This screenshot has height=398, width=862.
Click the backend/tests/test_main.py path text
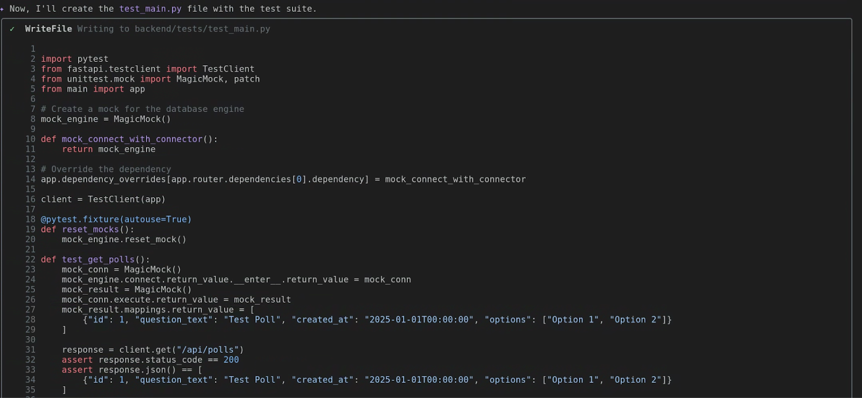(x=202, y=29)
